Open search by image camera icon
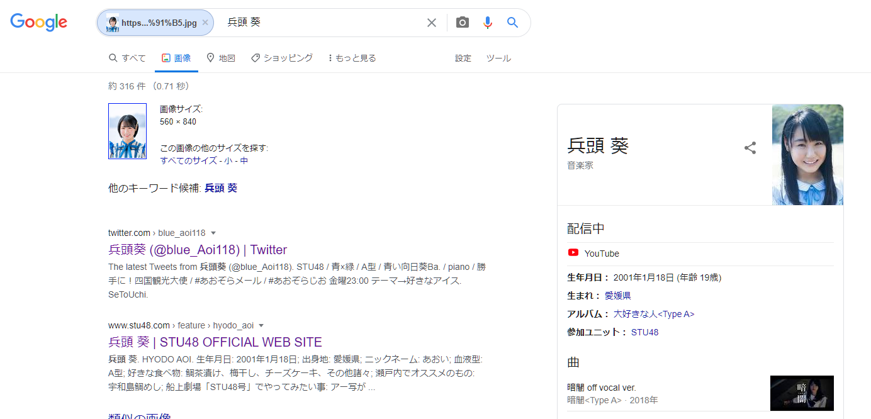The image size is (871, 419). click(463, 23)
